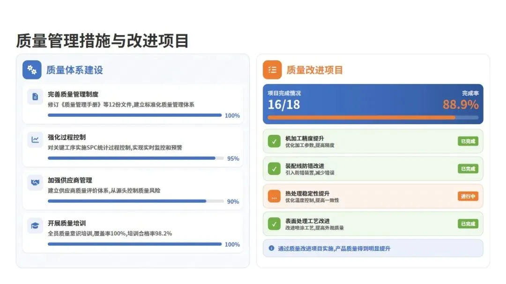Click the graduation cap icon for 开展质量培训
This screenshot has height=284, width=506.
point(35,226)
